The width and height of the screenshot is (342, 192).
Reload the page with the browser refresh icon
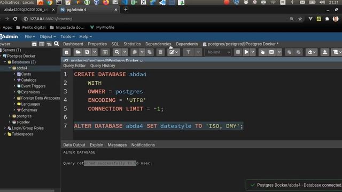(x=15, y=19)
